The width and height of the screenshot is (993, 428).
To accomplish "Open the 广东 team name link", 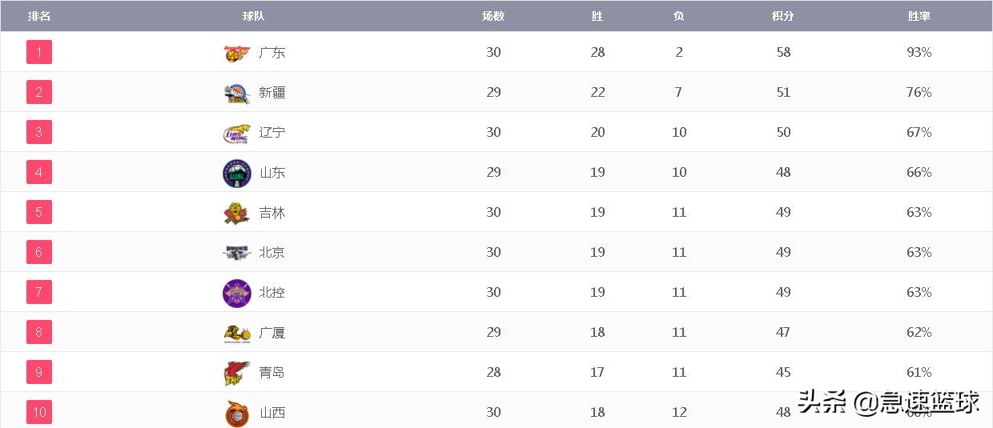I will click(x=272, y=53).
